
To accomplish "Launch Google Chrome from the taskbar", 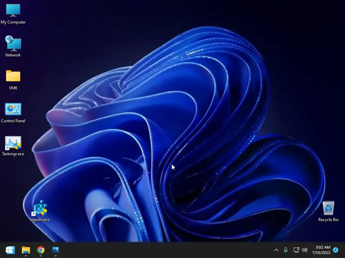I will (41, 250).
